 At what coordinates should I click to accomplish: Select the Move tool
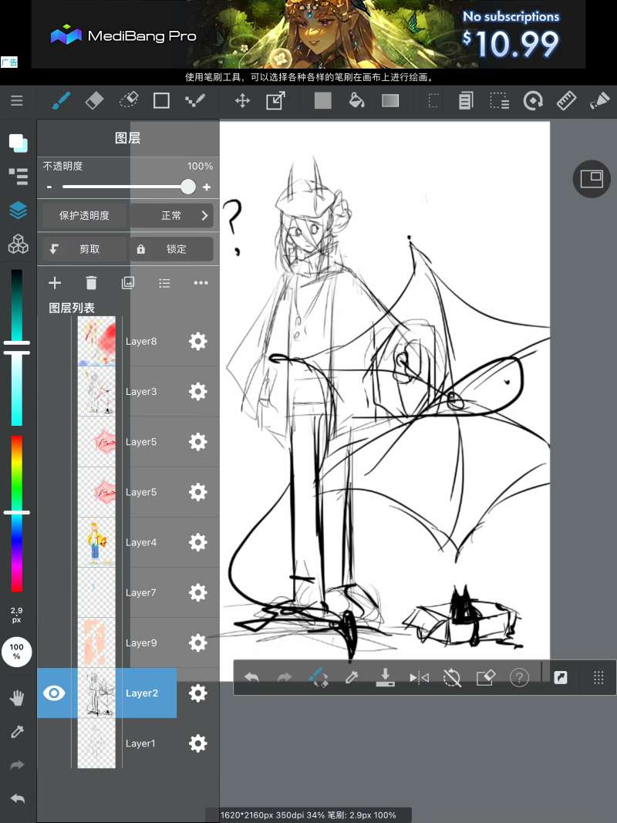pyautogui.click(x=242, y=100)
